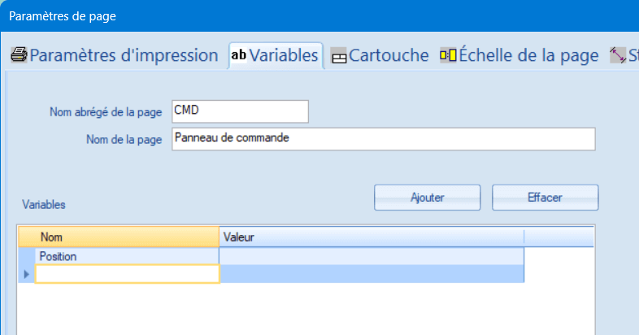The width and height of the screenshot is (639, 335).
Task: Open the Échelle de la page tab
Action: [528, 55]
